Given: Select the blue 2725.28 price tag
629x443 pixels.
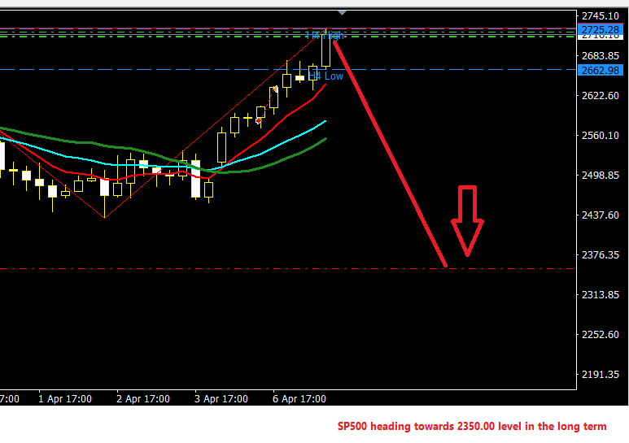Looking at the screenshot, I should 601,29.
